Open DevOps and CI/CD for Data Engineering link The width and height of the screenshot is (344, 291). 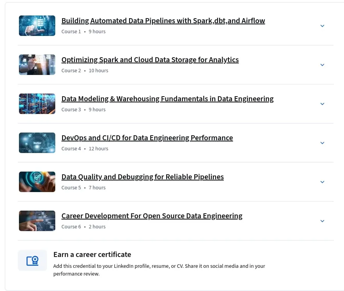click(x=147, y=138)
